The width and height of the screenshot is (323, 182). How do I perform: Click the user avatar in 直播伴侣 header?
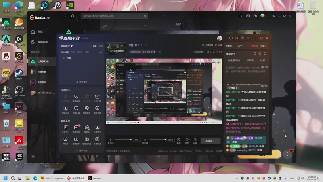220,38
